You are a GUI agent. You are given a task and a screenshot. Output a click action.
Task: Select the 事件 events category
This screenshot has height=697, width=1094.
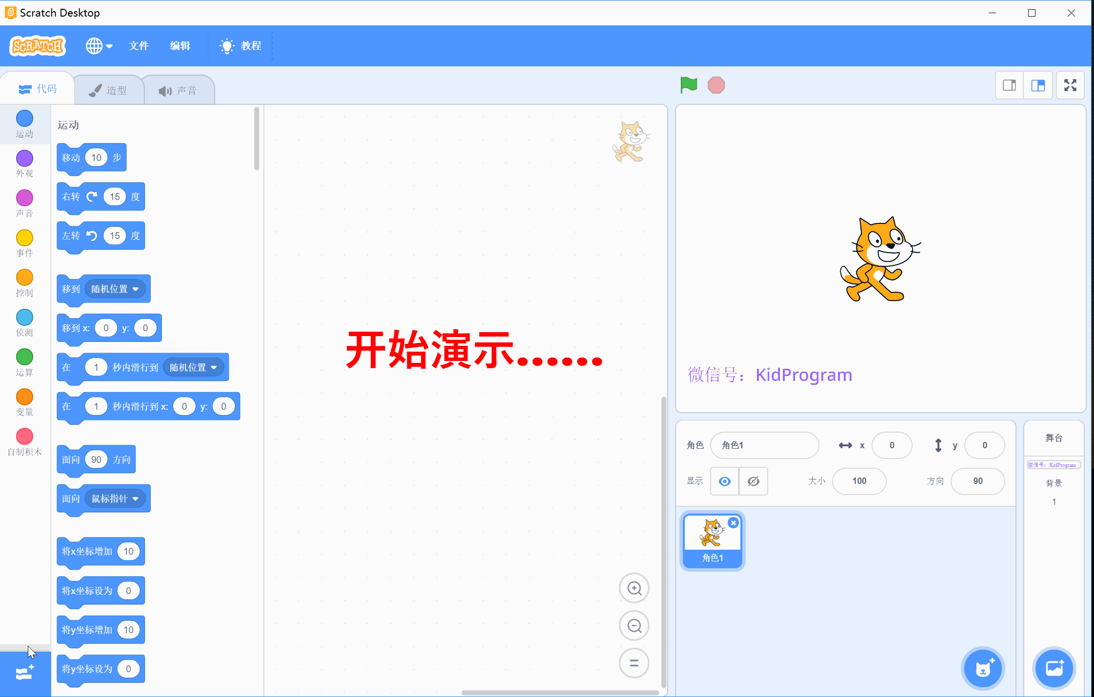tap(24, 243)
